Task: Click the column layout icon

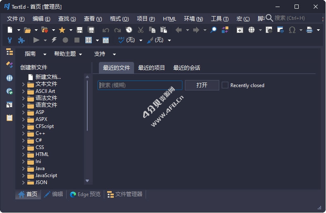Action: coord(105,40)
